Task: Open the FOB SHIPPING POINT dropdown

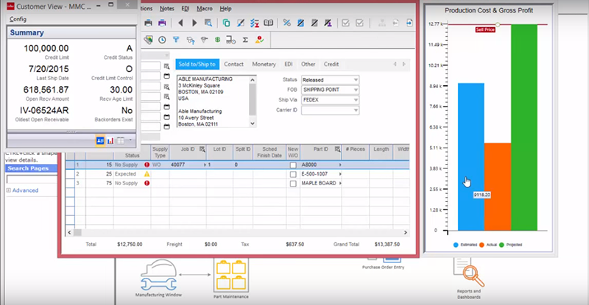Action: (x=356, y=90)
